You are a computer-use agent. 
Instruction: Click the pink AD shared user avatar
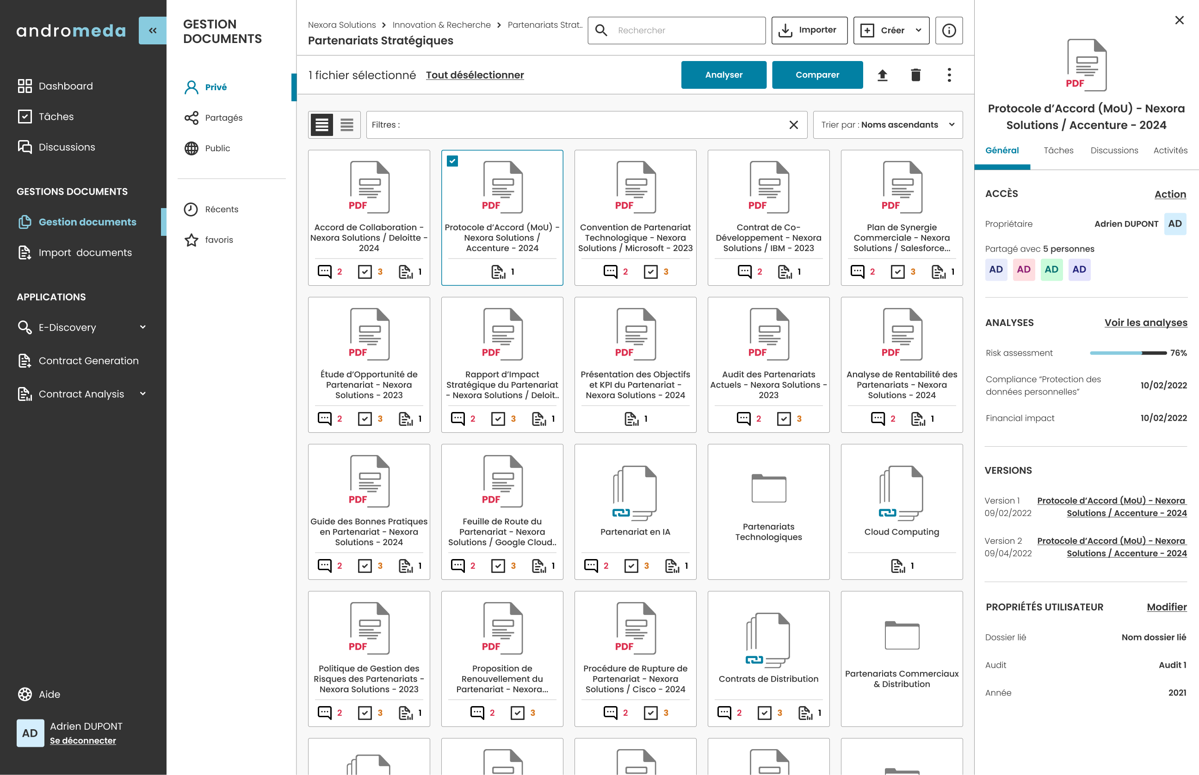tap(1023, 269)
